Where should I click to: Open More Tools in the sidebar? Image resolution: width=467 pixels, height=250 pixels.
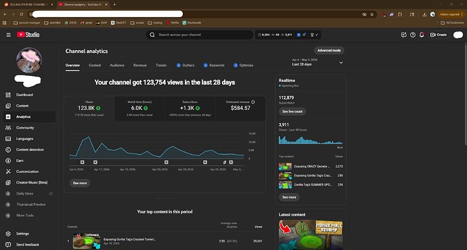pos(25,215)
